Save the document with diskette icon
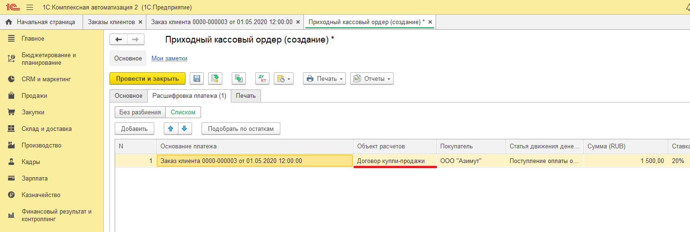This screenshot has height=232, width=690. (197, 79)
